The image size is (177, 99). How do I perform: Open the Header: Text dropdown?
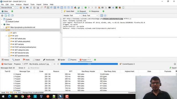point(72,15)
